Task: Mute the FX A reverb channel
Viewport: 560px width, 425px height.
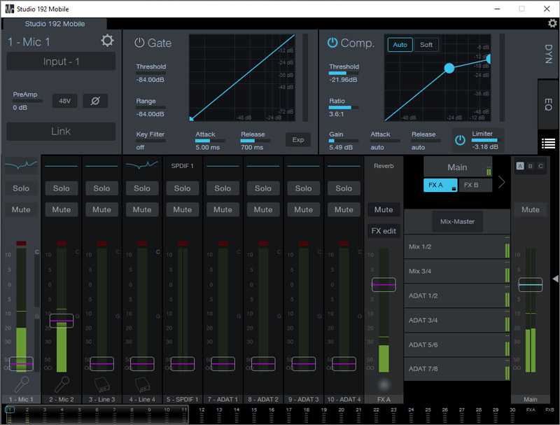Action: tap(384, 209)
